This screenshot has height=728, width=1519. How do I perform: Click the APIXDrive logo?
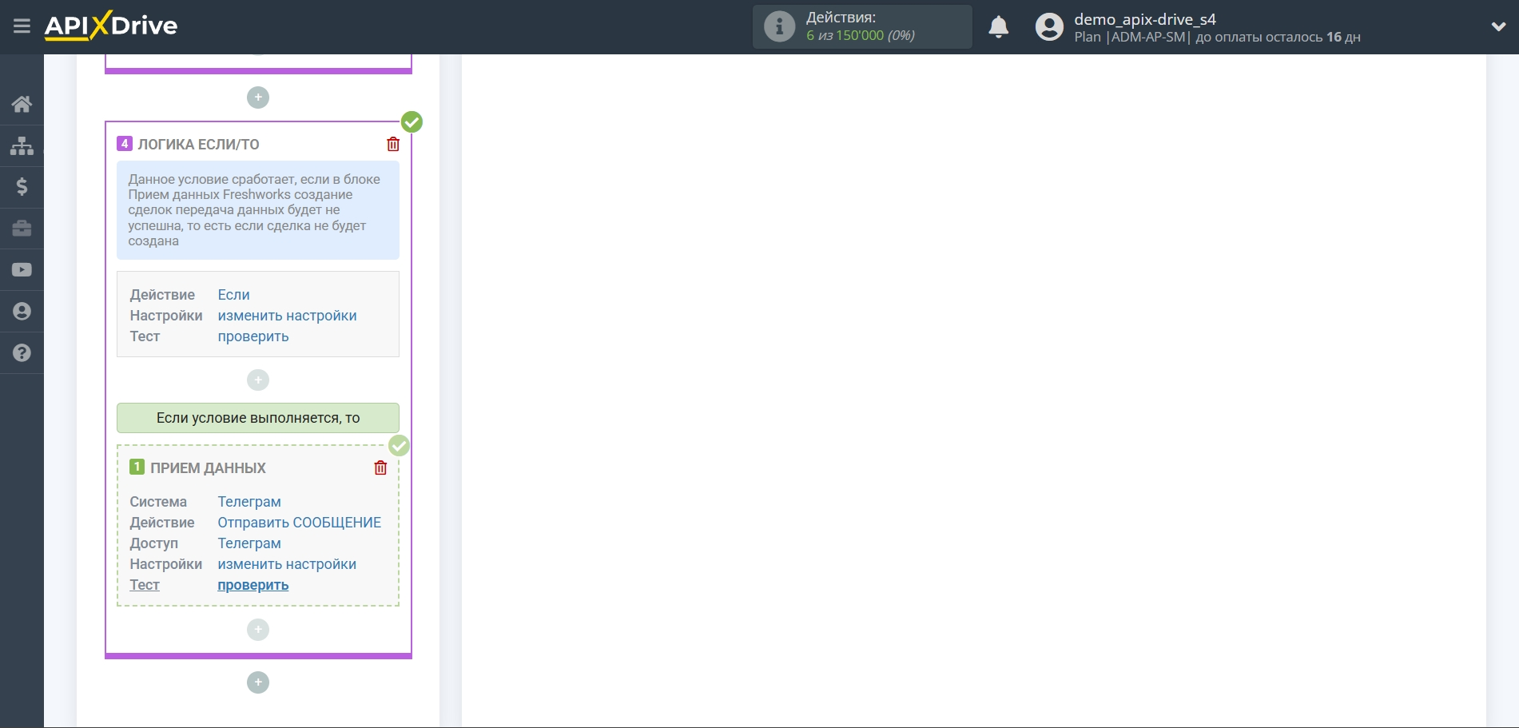111,26
